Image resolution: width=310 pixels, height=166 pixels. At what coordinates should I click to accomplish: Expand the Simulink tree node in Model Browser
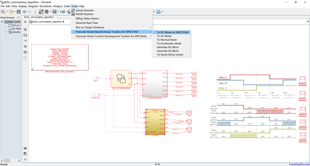(6, 32)
